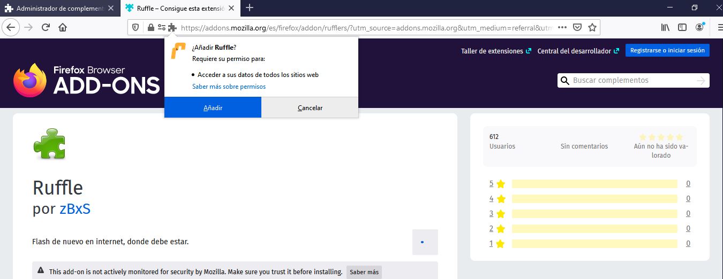Open page actions three-dot menu

pyautogui.click(x=562, y=27)
